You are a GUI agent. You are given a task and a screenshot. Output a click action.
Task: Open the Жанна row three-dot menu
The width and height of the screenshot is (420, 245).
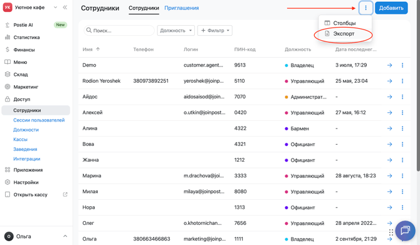[402, 160]
